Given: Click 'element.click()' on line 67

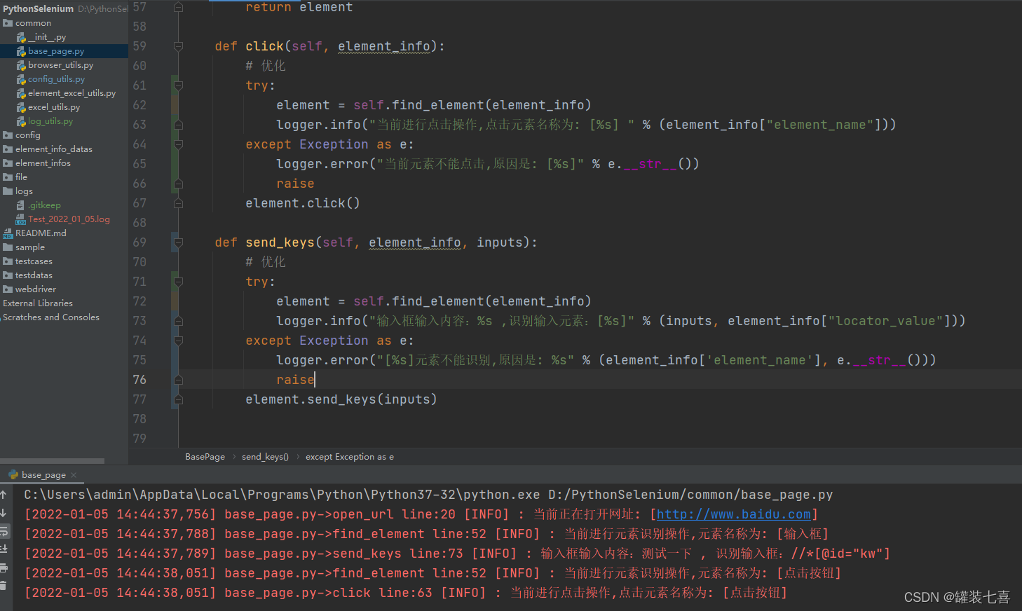Looking at the screenshot, I should click(303, 203).
